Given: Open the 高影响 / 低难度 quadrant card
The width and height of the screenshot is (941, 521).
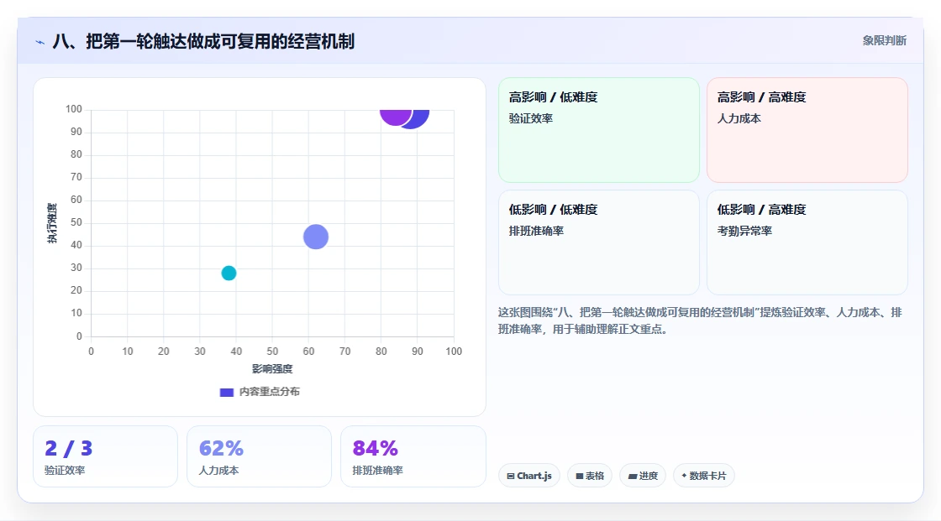Looking at the screenshot, I should click(599, 129).
